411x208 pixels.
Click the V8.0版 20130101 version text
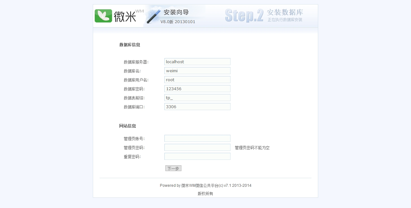[x=178, y=22]
